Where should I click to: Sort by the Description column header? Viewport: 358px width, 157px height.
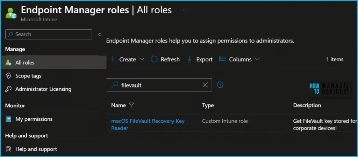[307, 105]
